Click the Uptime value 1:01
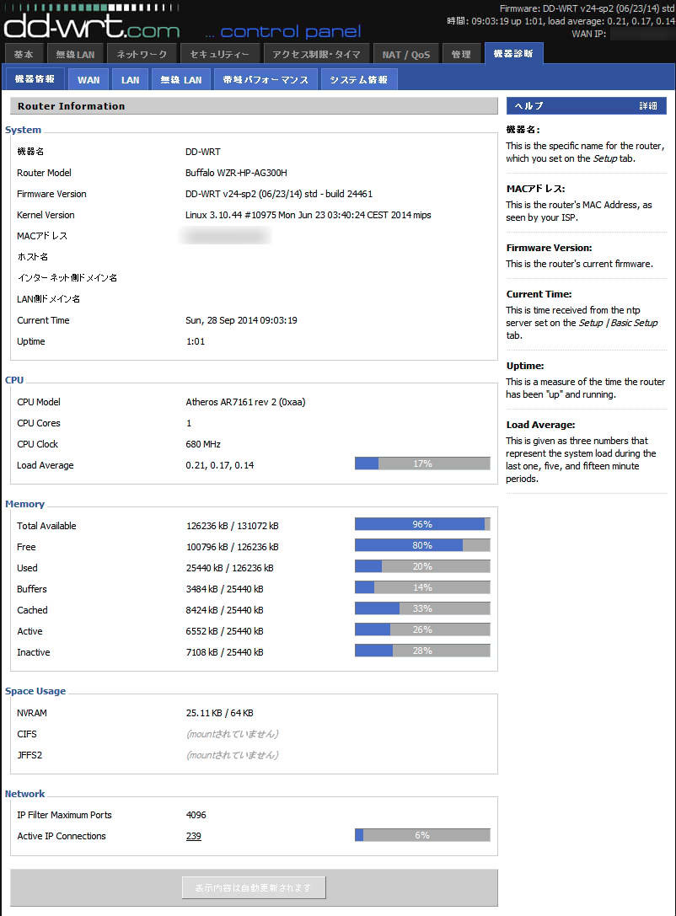The height and width of the screenshot is (916, 676). pos(196,341)
